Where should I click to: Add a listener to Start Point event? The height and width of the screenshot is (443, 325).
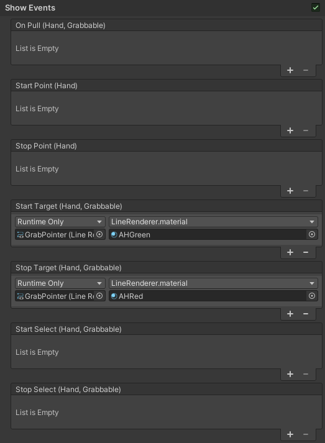(x=290, y=130)
